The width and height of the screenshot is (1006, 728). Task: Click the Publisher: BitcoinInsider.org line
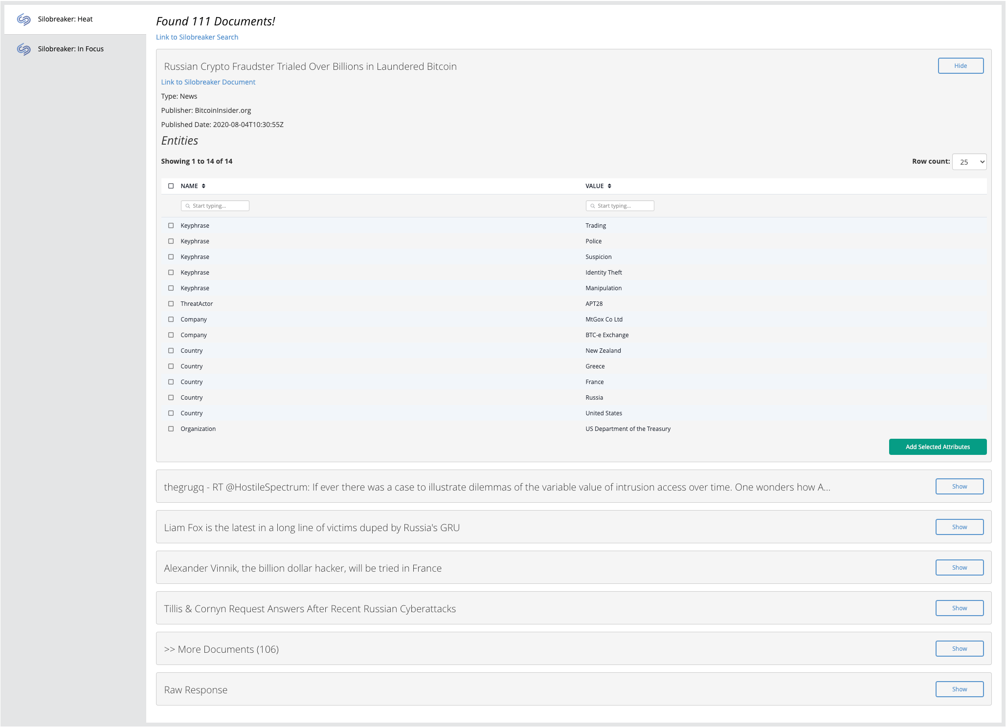[x=206, y=110]
